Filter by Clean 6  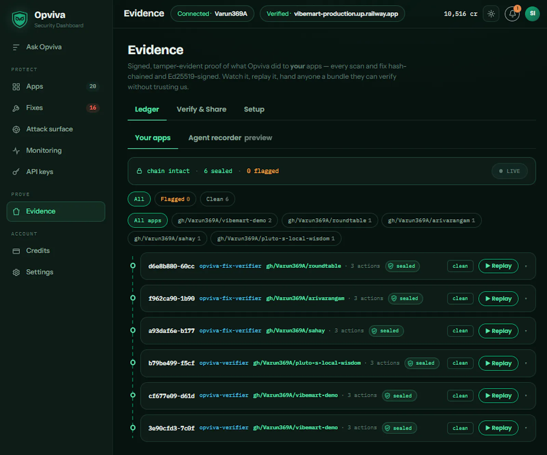(217, 199)
